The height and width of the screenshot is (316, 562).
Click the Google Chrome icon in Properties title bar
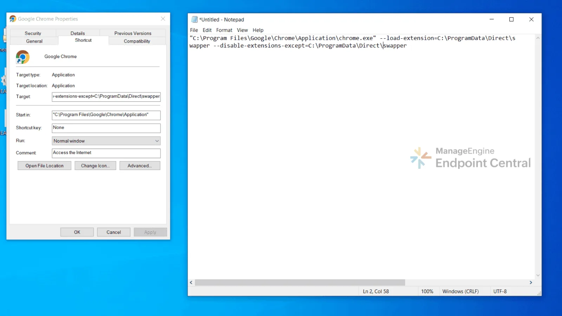[13, 19]
